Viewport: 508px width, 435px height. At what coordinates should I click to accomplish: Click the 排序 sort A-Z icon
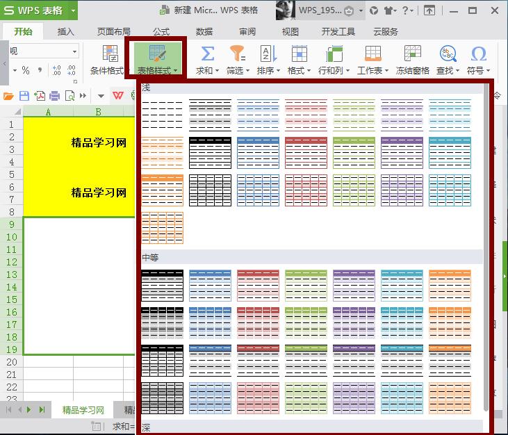(268, 54)
